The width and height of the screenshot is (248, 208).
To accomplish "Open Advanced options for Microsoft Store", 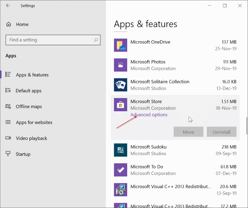I will coord(149,115).
